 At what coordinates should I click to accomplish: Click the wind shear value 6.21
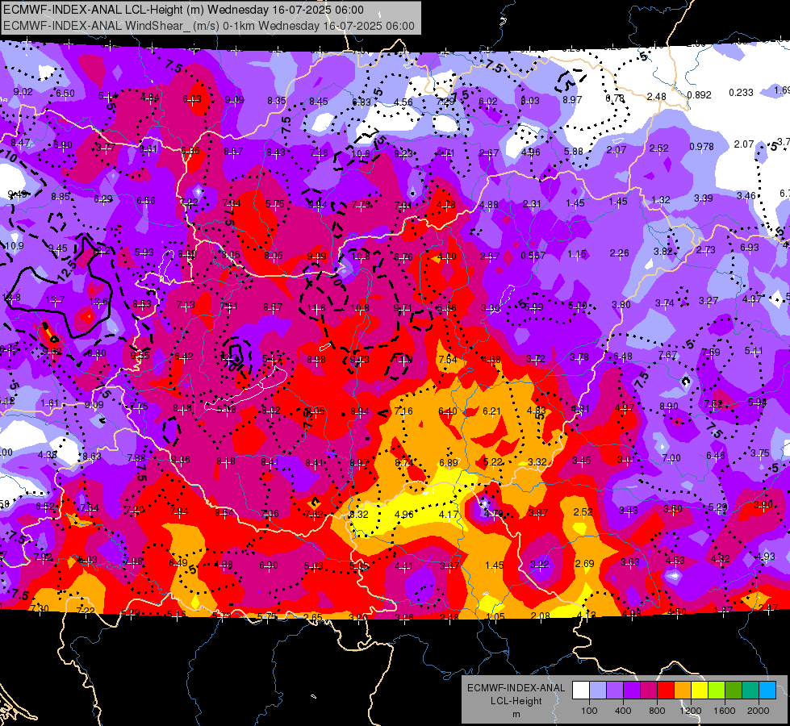coord(491,411)
